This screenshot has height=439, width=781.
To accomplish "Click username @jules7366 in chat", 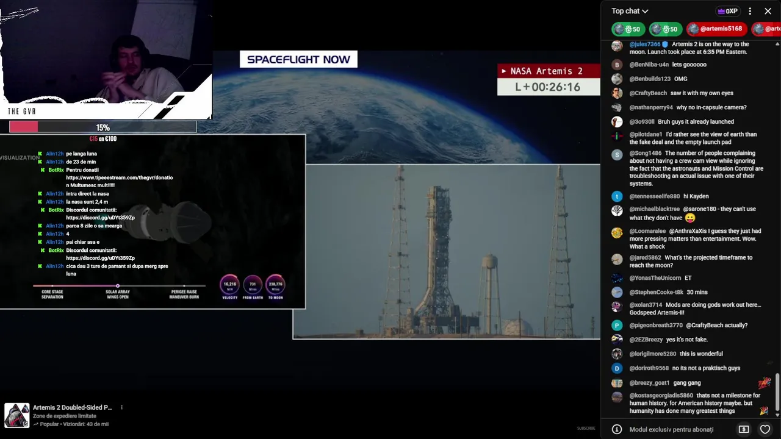I will click(645, 45).
